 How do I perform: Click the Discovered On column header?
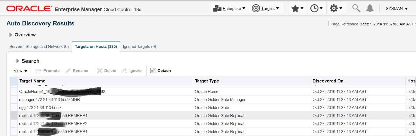coord(328,81)
